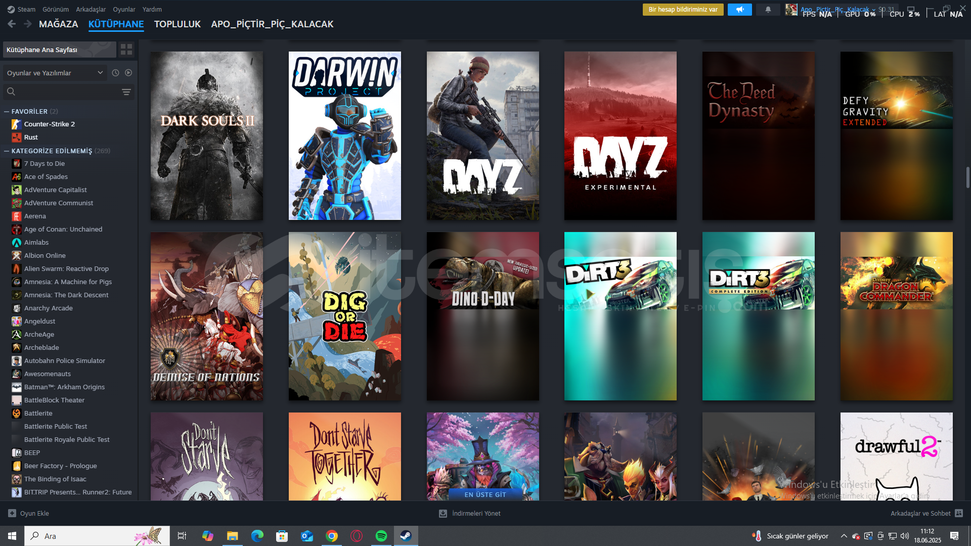Open the DayZ Experimental cover
Image resolution: width=971 pixels, height=546 pixels.
coord(621,135)
